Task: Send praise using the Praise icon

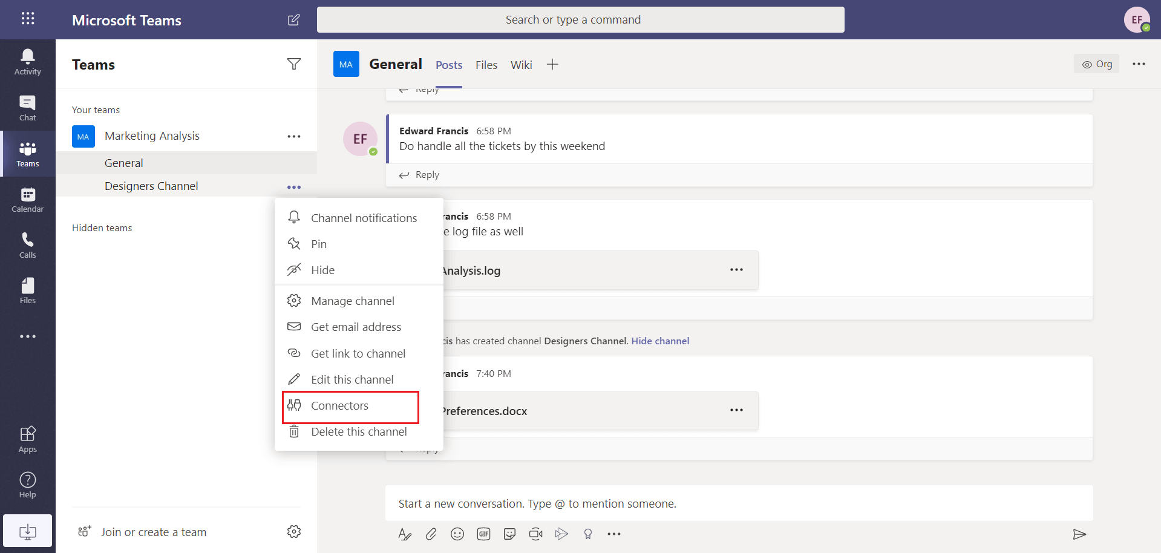Action: [587, 534]
